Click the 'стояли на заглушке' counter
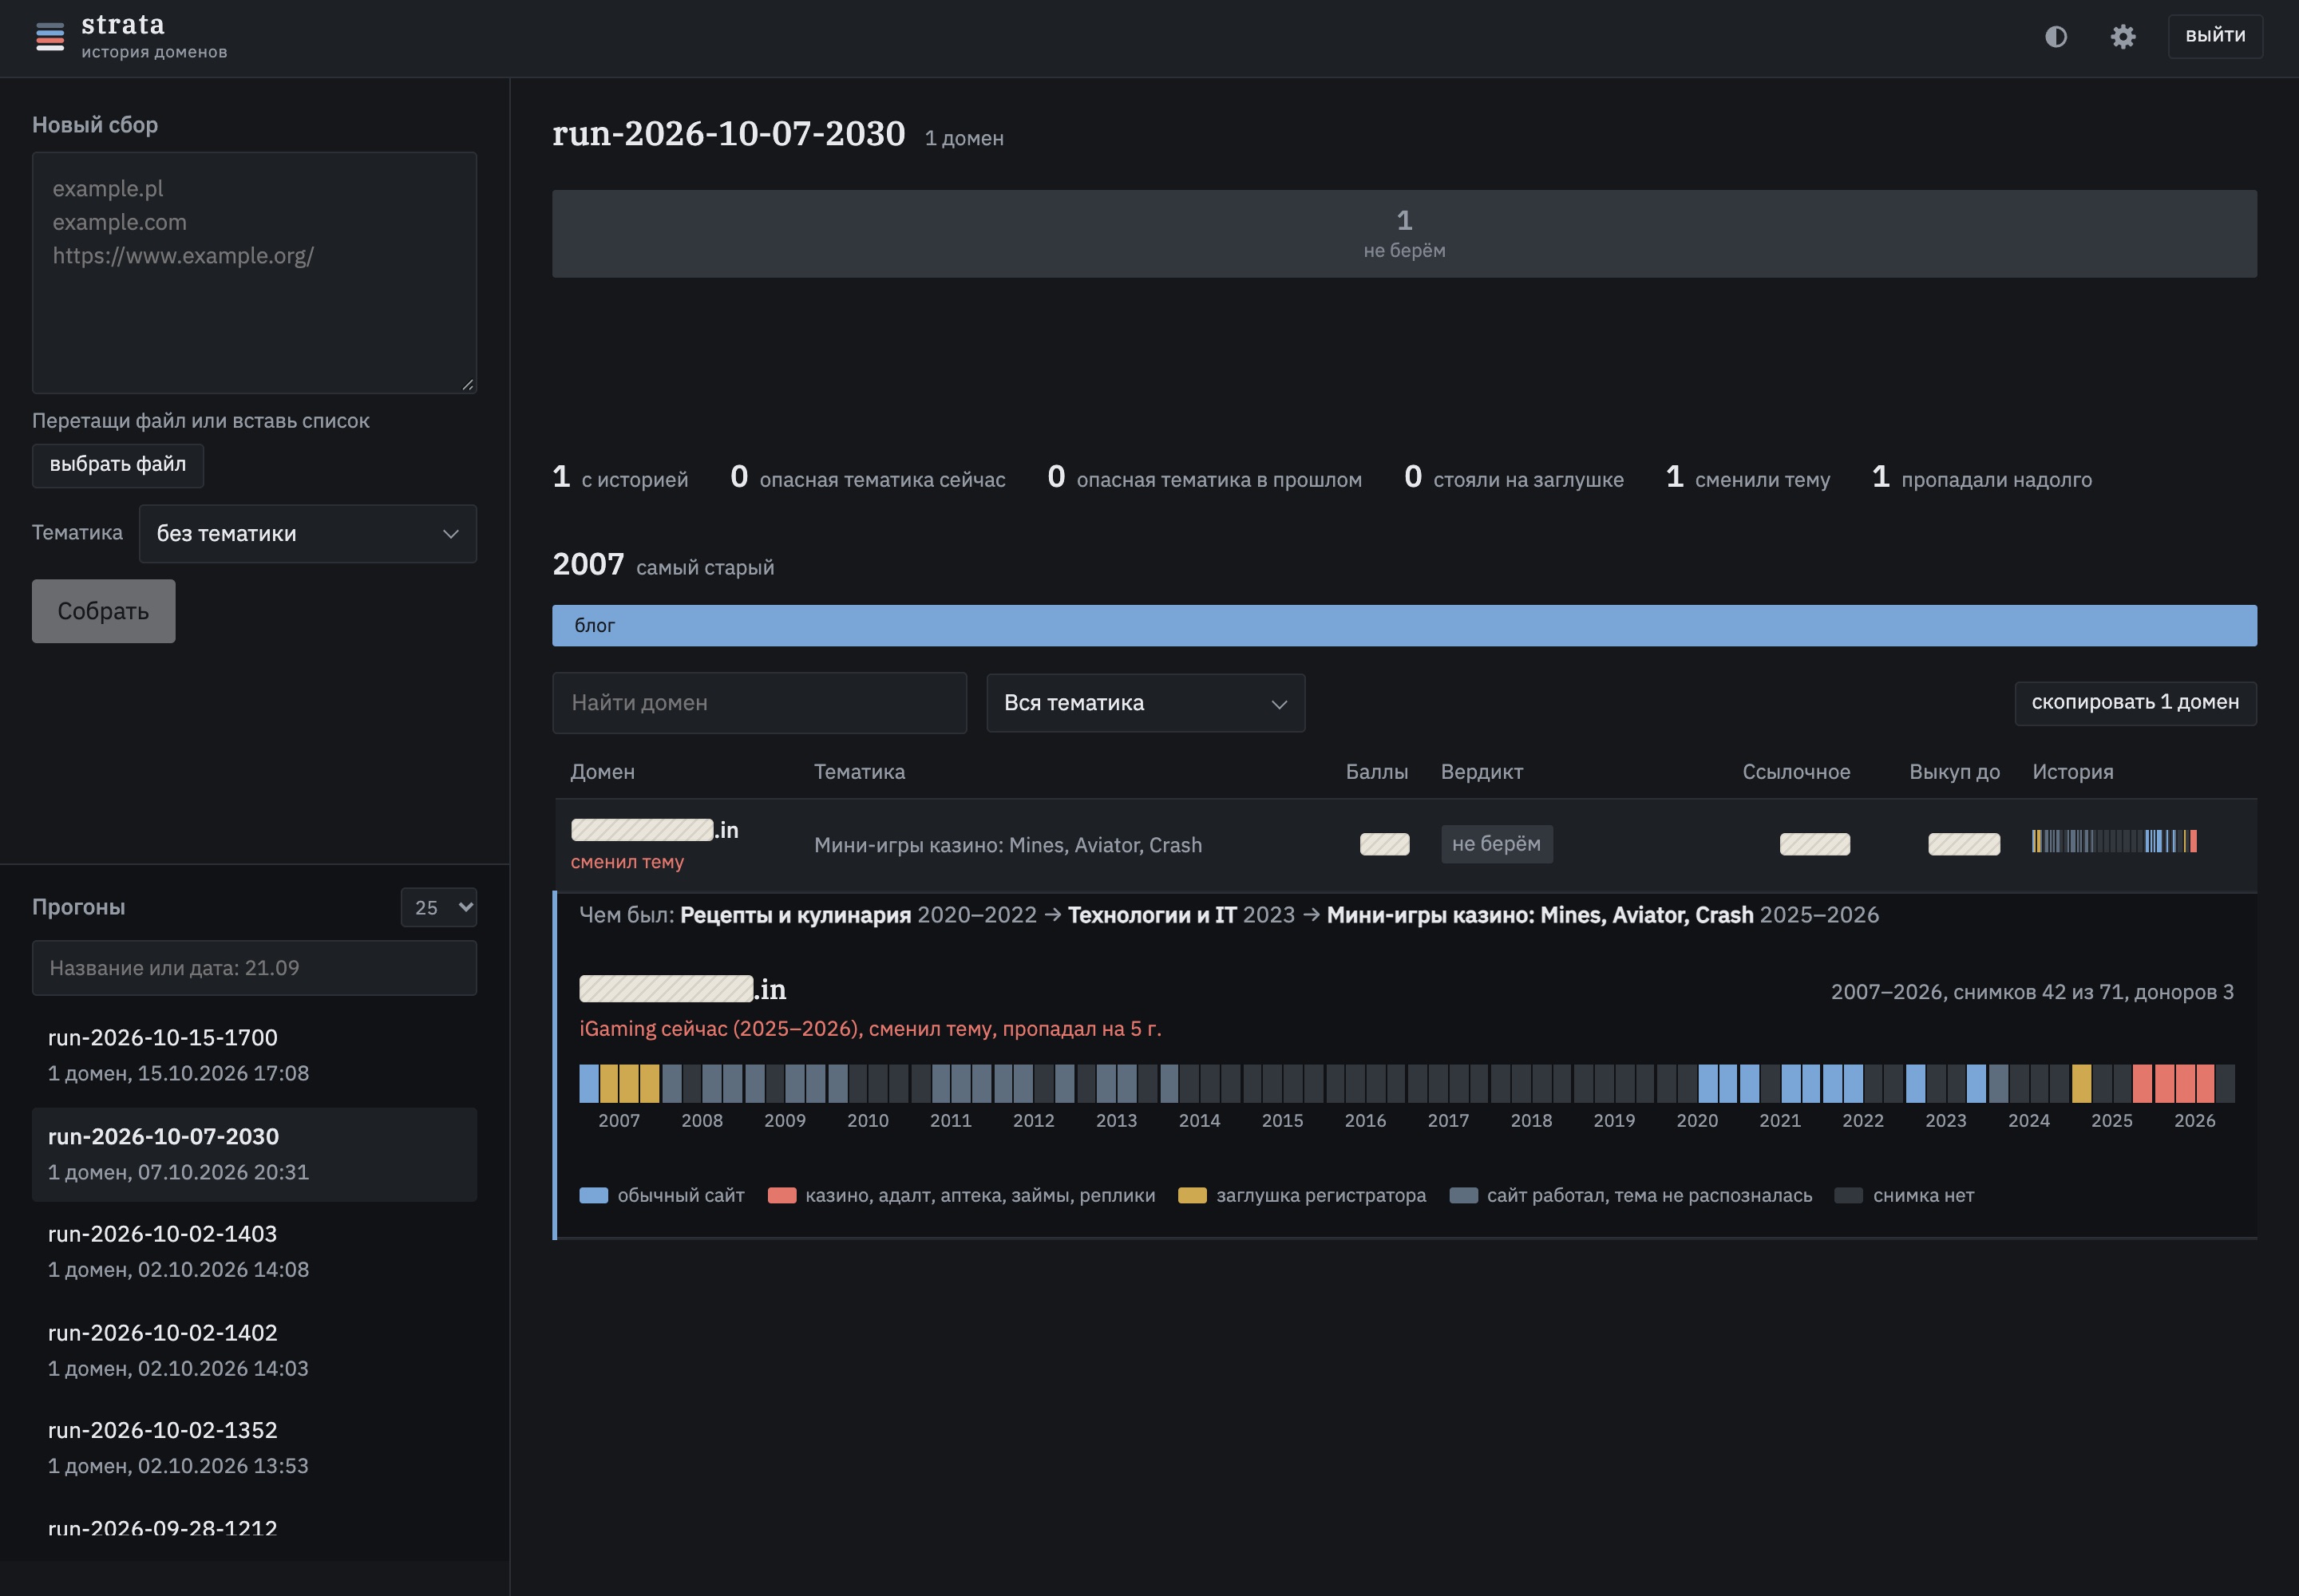 [x=1514, y=478]
